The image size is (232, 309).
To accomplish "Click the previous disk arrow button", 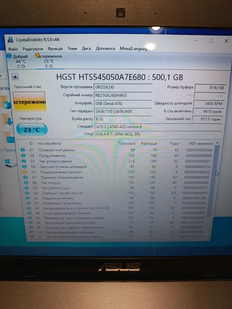I will [15, 77].
